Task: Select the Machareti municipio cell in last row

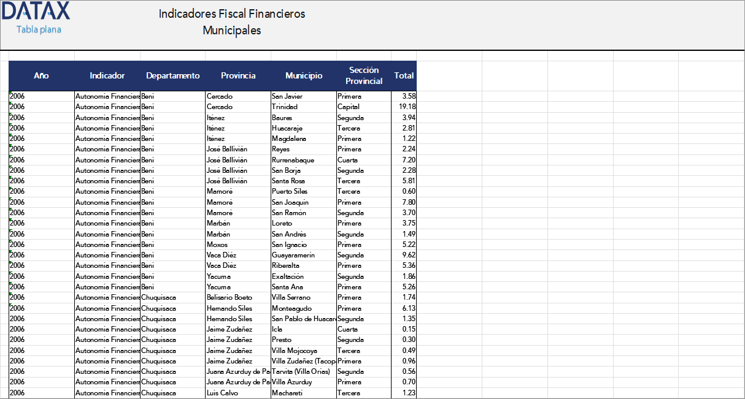Action: click(290, 392)
